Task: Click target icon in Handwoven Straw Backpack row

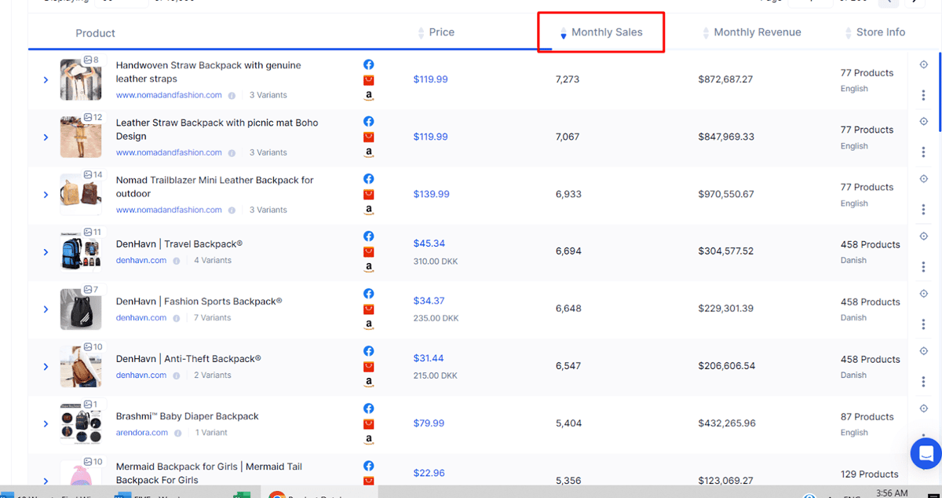Action: (x=924, y=64)
